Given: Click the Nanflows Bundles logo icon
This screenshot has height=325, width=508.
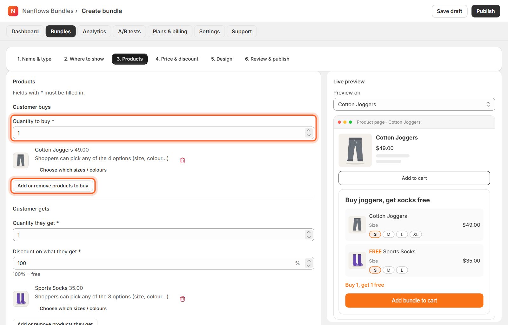Looking at the screenshot, I should coord(13,11).
